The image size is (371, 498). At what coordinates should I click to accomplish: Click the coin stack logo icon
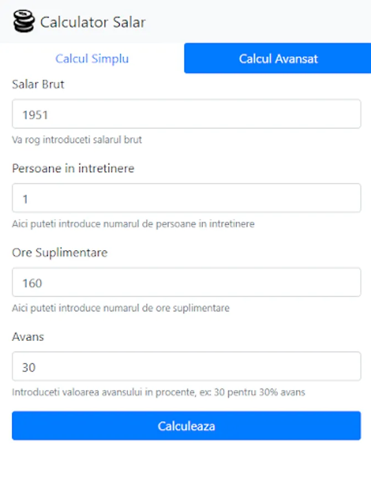pyautogui.click(x=23, y=22)
